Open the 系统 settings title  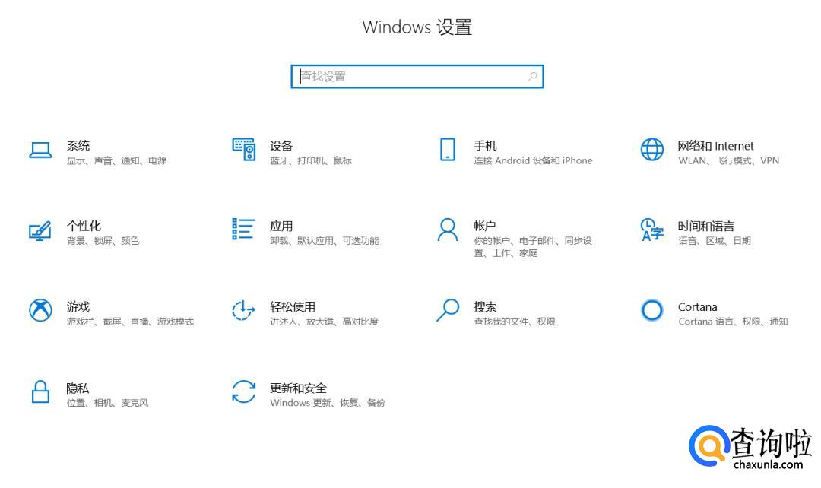78,145
